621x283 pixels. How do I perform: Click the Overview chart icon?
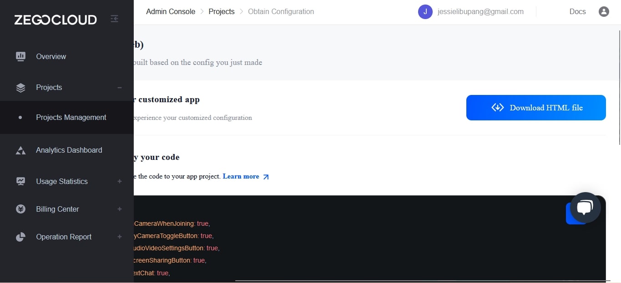coord(20,56)
